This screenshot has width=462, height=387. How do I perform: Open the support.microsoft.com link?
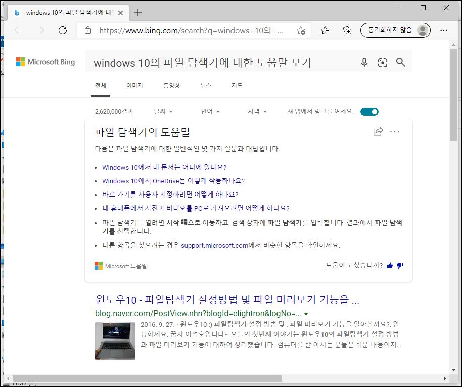pos(214,246)
